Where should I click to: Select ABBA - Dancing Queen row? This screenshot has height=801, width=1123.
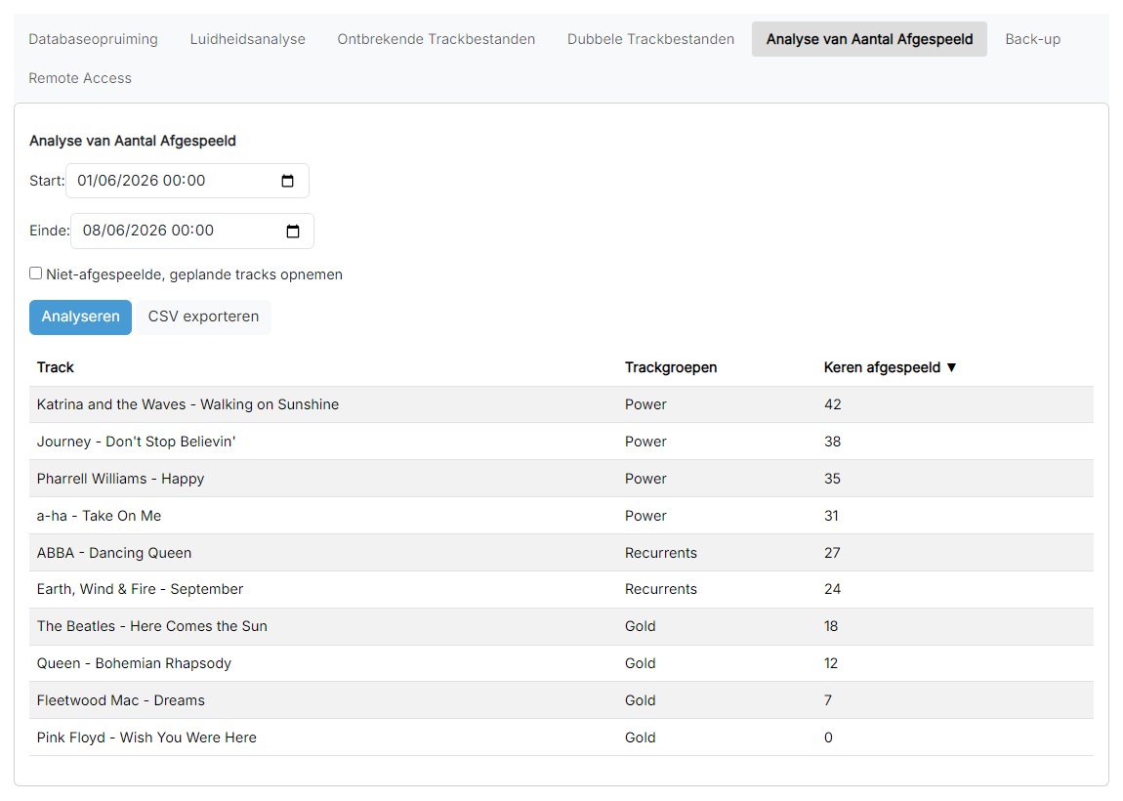click(561, 552)
